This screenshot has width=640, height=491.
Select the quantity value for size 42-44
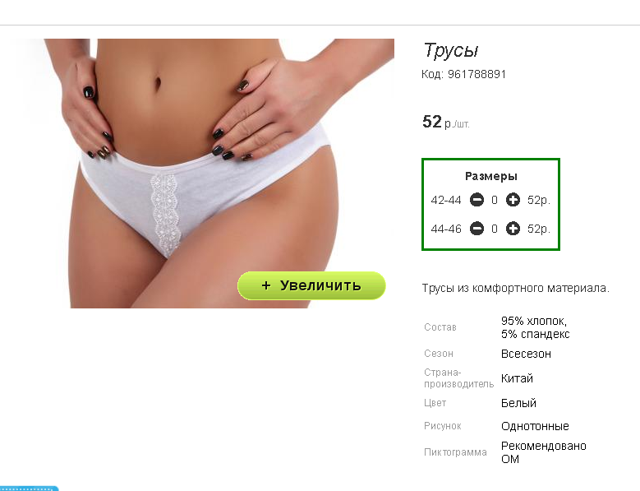click(495, 200)
